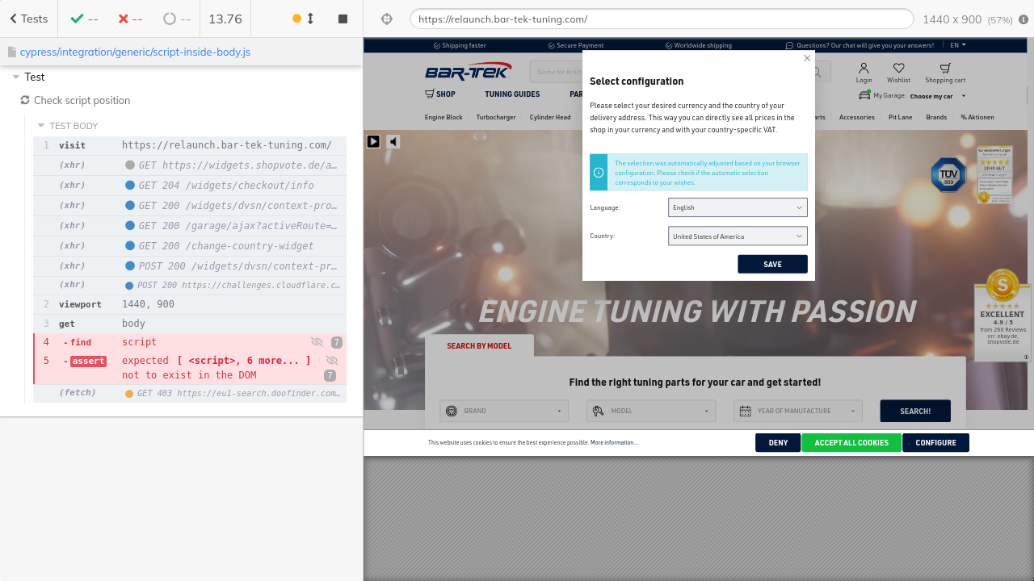The height and width of the screenshot is (581, 1034).
Task: Click the hidden-element eye icon on find row
Action: coord(317,342)
